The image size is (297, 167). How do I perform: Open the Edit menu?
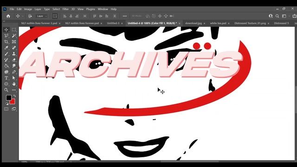coord(19,9)
